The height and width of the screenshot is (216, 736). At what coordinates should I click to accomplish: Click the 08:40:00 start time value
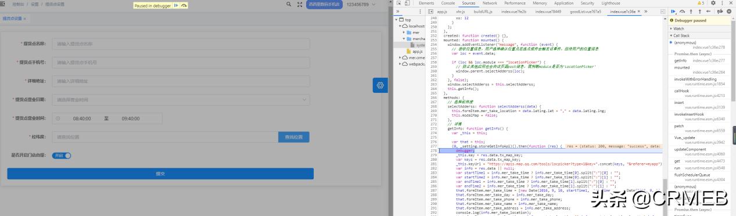coord(82,118)
